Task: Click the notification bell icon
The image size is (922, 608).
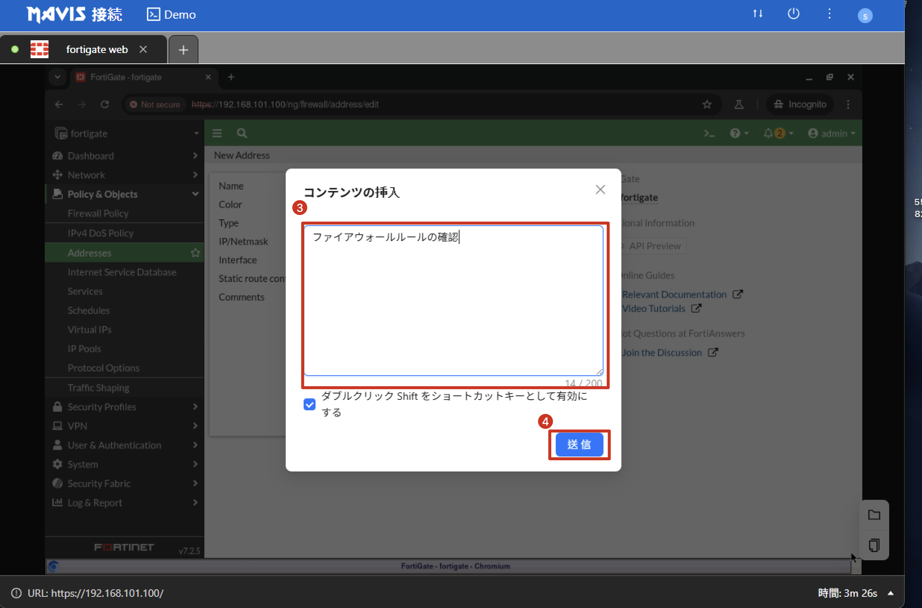Action: [x=768, y=134]
